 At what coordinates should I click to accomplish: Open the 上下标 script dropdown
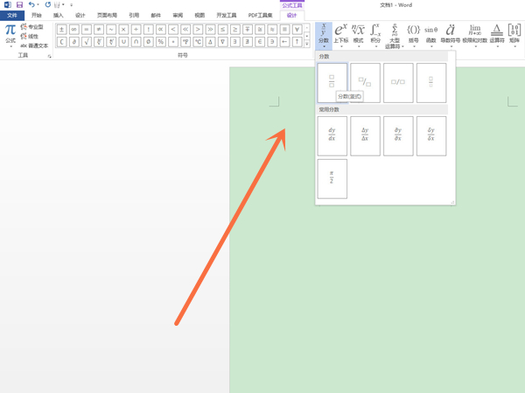(341, 35)
